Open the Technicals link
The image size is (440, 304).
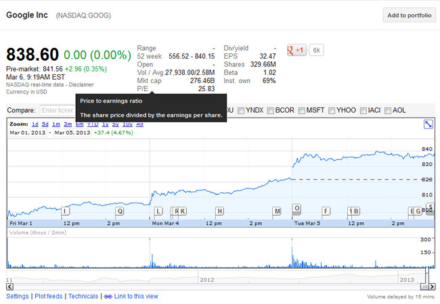pyautogui.click(x=83, y=296)
